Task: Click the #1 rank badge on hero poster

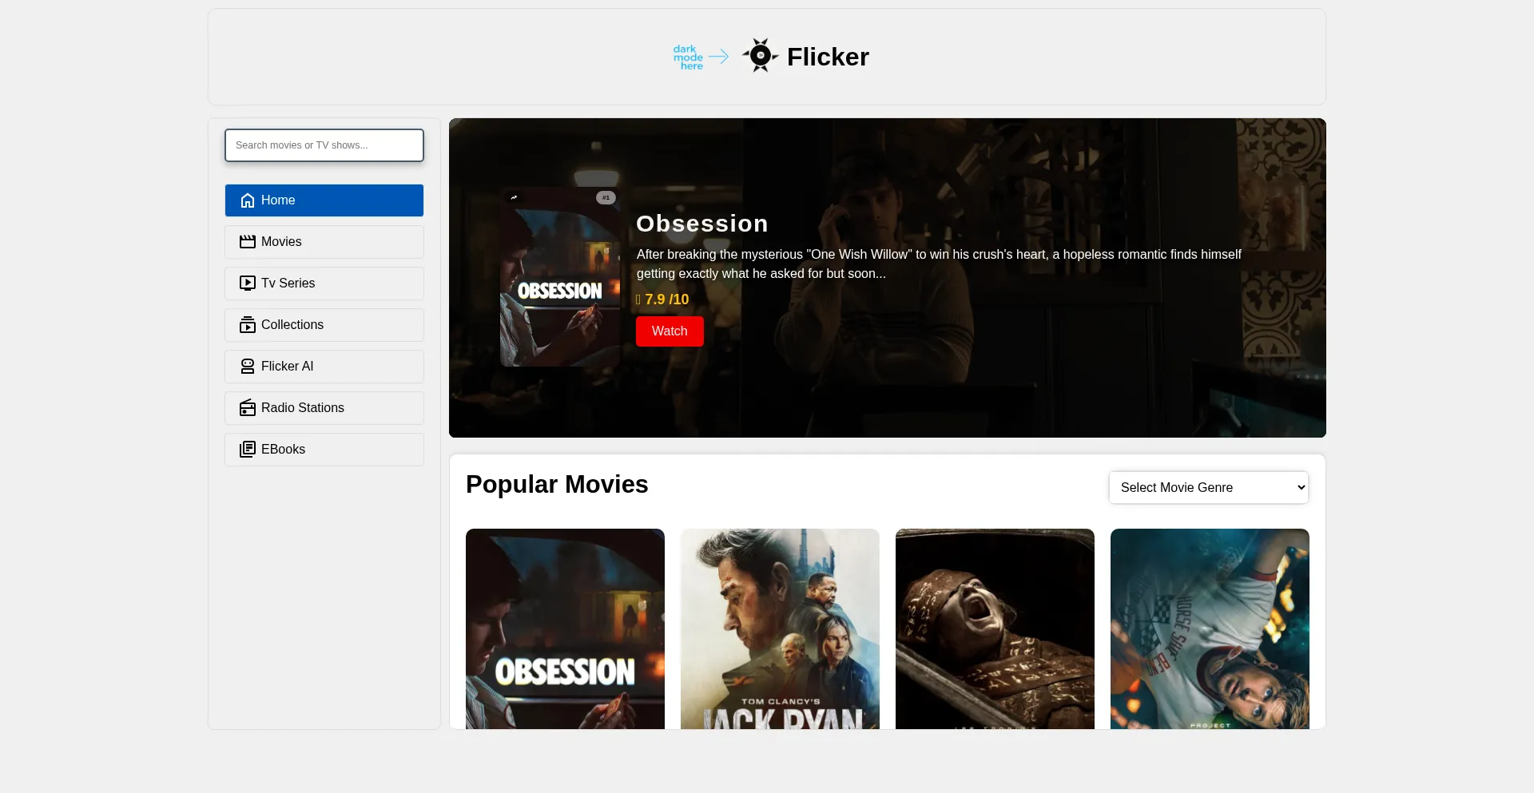Action: click(x=606, y=197)
